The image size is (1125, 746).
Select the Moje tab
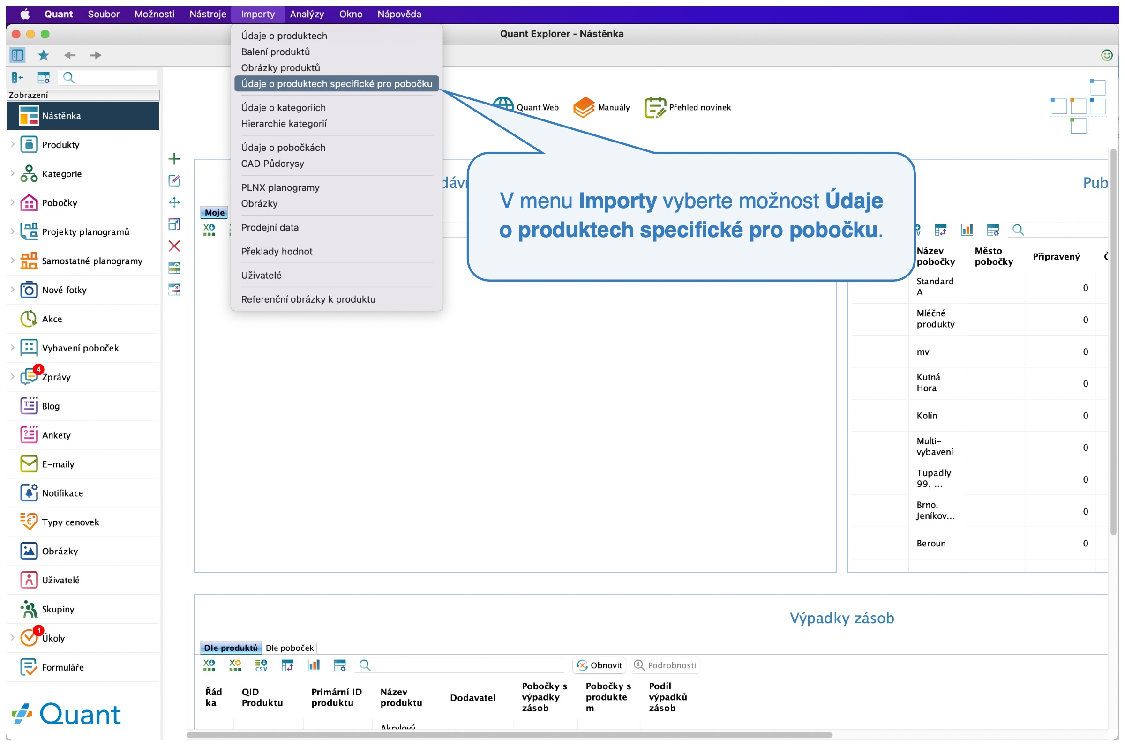point(215,213)
